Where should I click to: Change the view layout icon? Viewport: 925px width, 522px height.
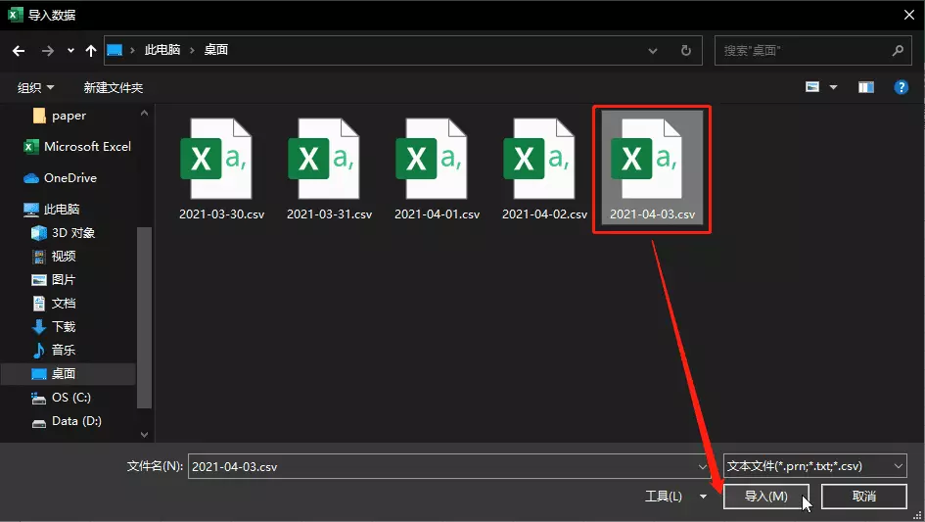[812, 87]
